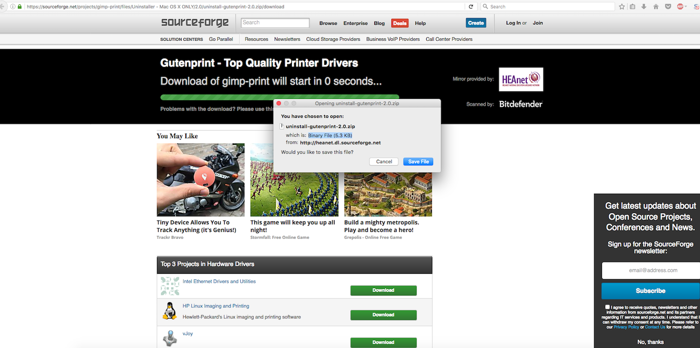Open the Privacy Policy link
700x348 pixels.
coord(626,327)
